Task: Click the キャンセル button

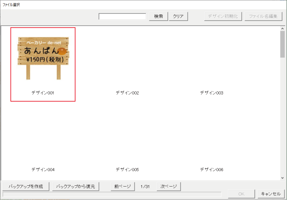Action: pyautogui.click(x=271, y=194)
